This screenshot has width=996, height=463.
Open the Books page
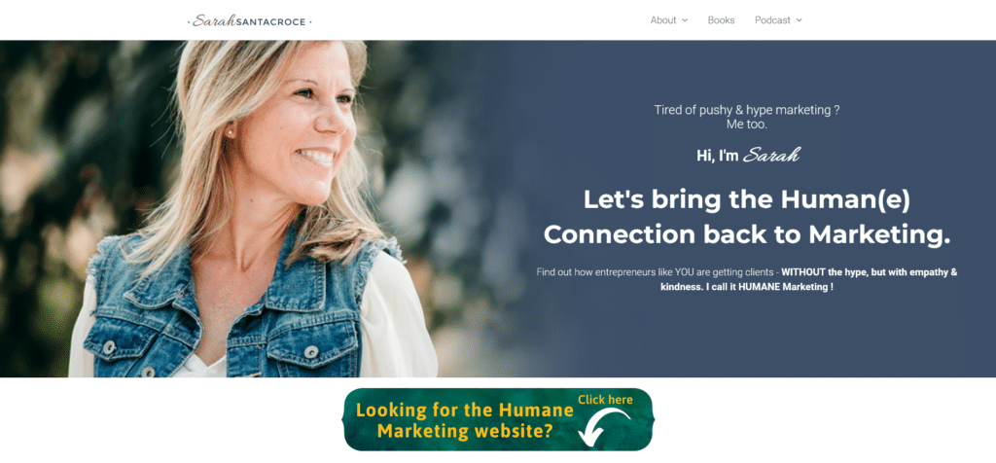pyautogui.click(x=721, y=20)
